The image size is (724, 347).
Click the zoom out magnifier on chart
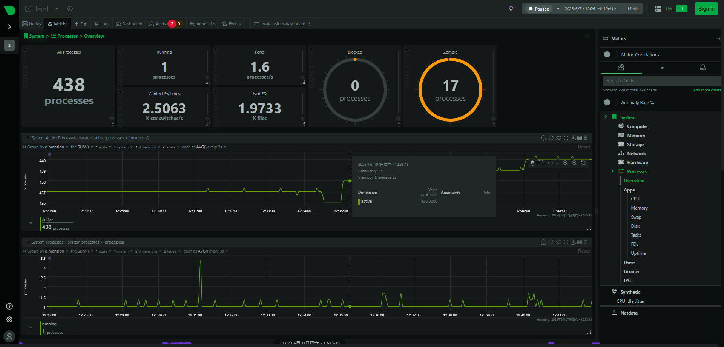[x=574, y=163]
